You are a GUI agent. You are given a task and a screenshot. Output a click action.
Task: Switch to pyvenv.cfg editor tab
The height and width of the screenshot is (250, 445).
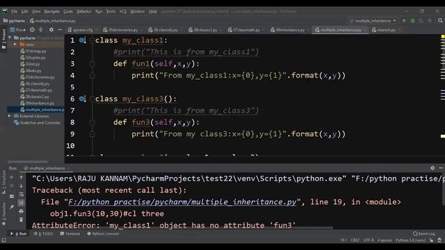(83, 30)
